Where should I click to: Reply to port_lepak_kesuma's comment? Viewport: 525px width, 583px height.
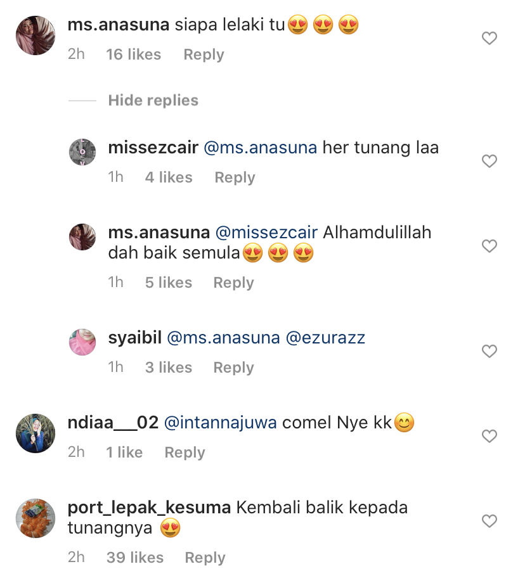pos(205,558)
